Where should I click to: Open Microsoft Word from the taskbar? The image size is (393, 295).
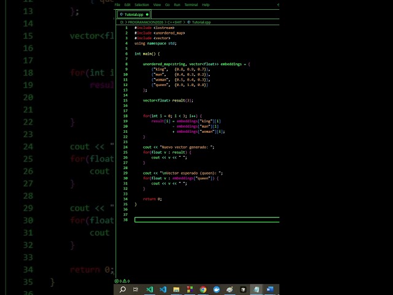tap(270, 289)
